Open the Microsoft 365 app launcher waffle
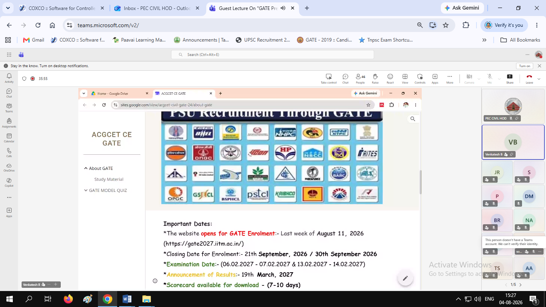 (x=9, y=54)
